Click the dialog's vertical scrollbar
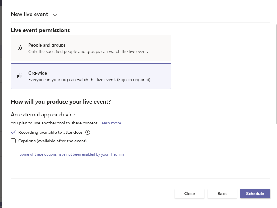This screenshot has width=277, height=208. coord(276,74)
